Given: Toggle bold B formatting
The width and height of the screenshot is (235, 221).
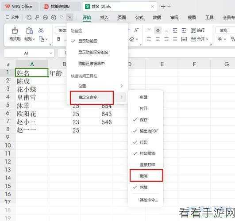Looking at the screenshot, I should pos(59,39).
